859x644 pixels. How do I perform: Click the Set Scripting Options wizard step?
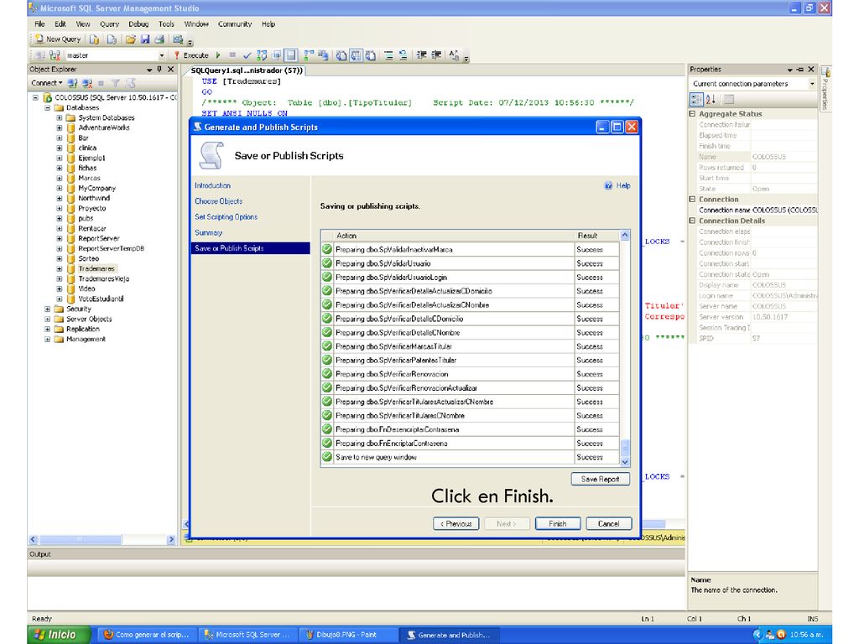(x=226, y=217)
